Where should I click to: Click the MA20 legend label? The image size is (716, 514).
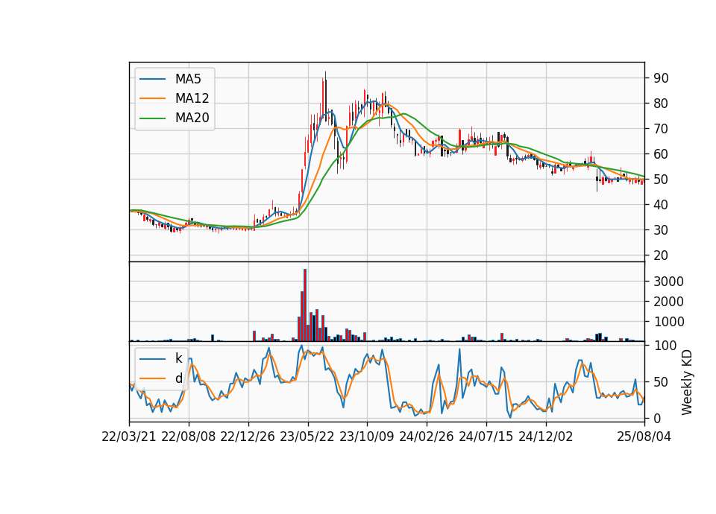coord(192,118)
